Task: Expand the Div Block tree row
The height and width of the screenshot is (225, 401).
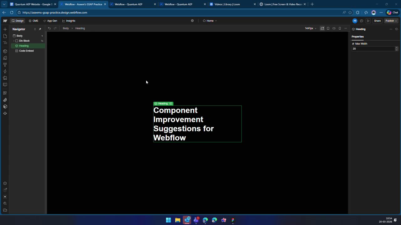Action: point(14,41)
